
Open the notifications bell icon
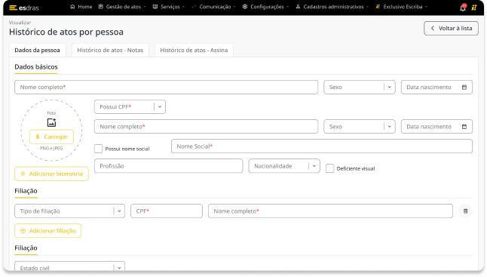463,8
